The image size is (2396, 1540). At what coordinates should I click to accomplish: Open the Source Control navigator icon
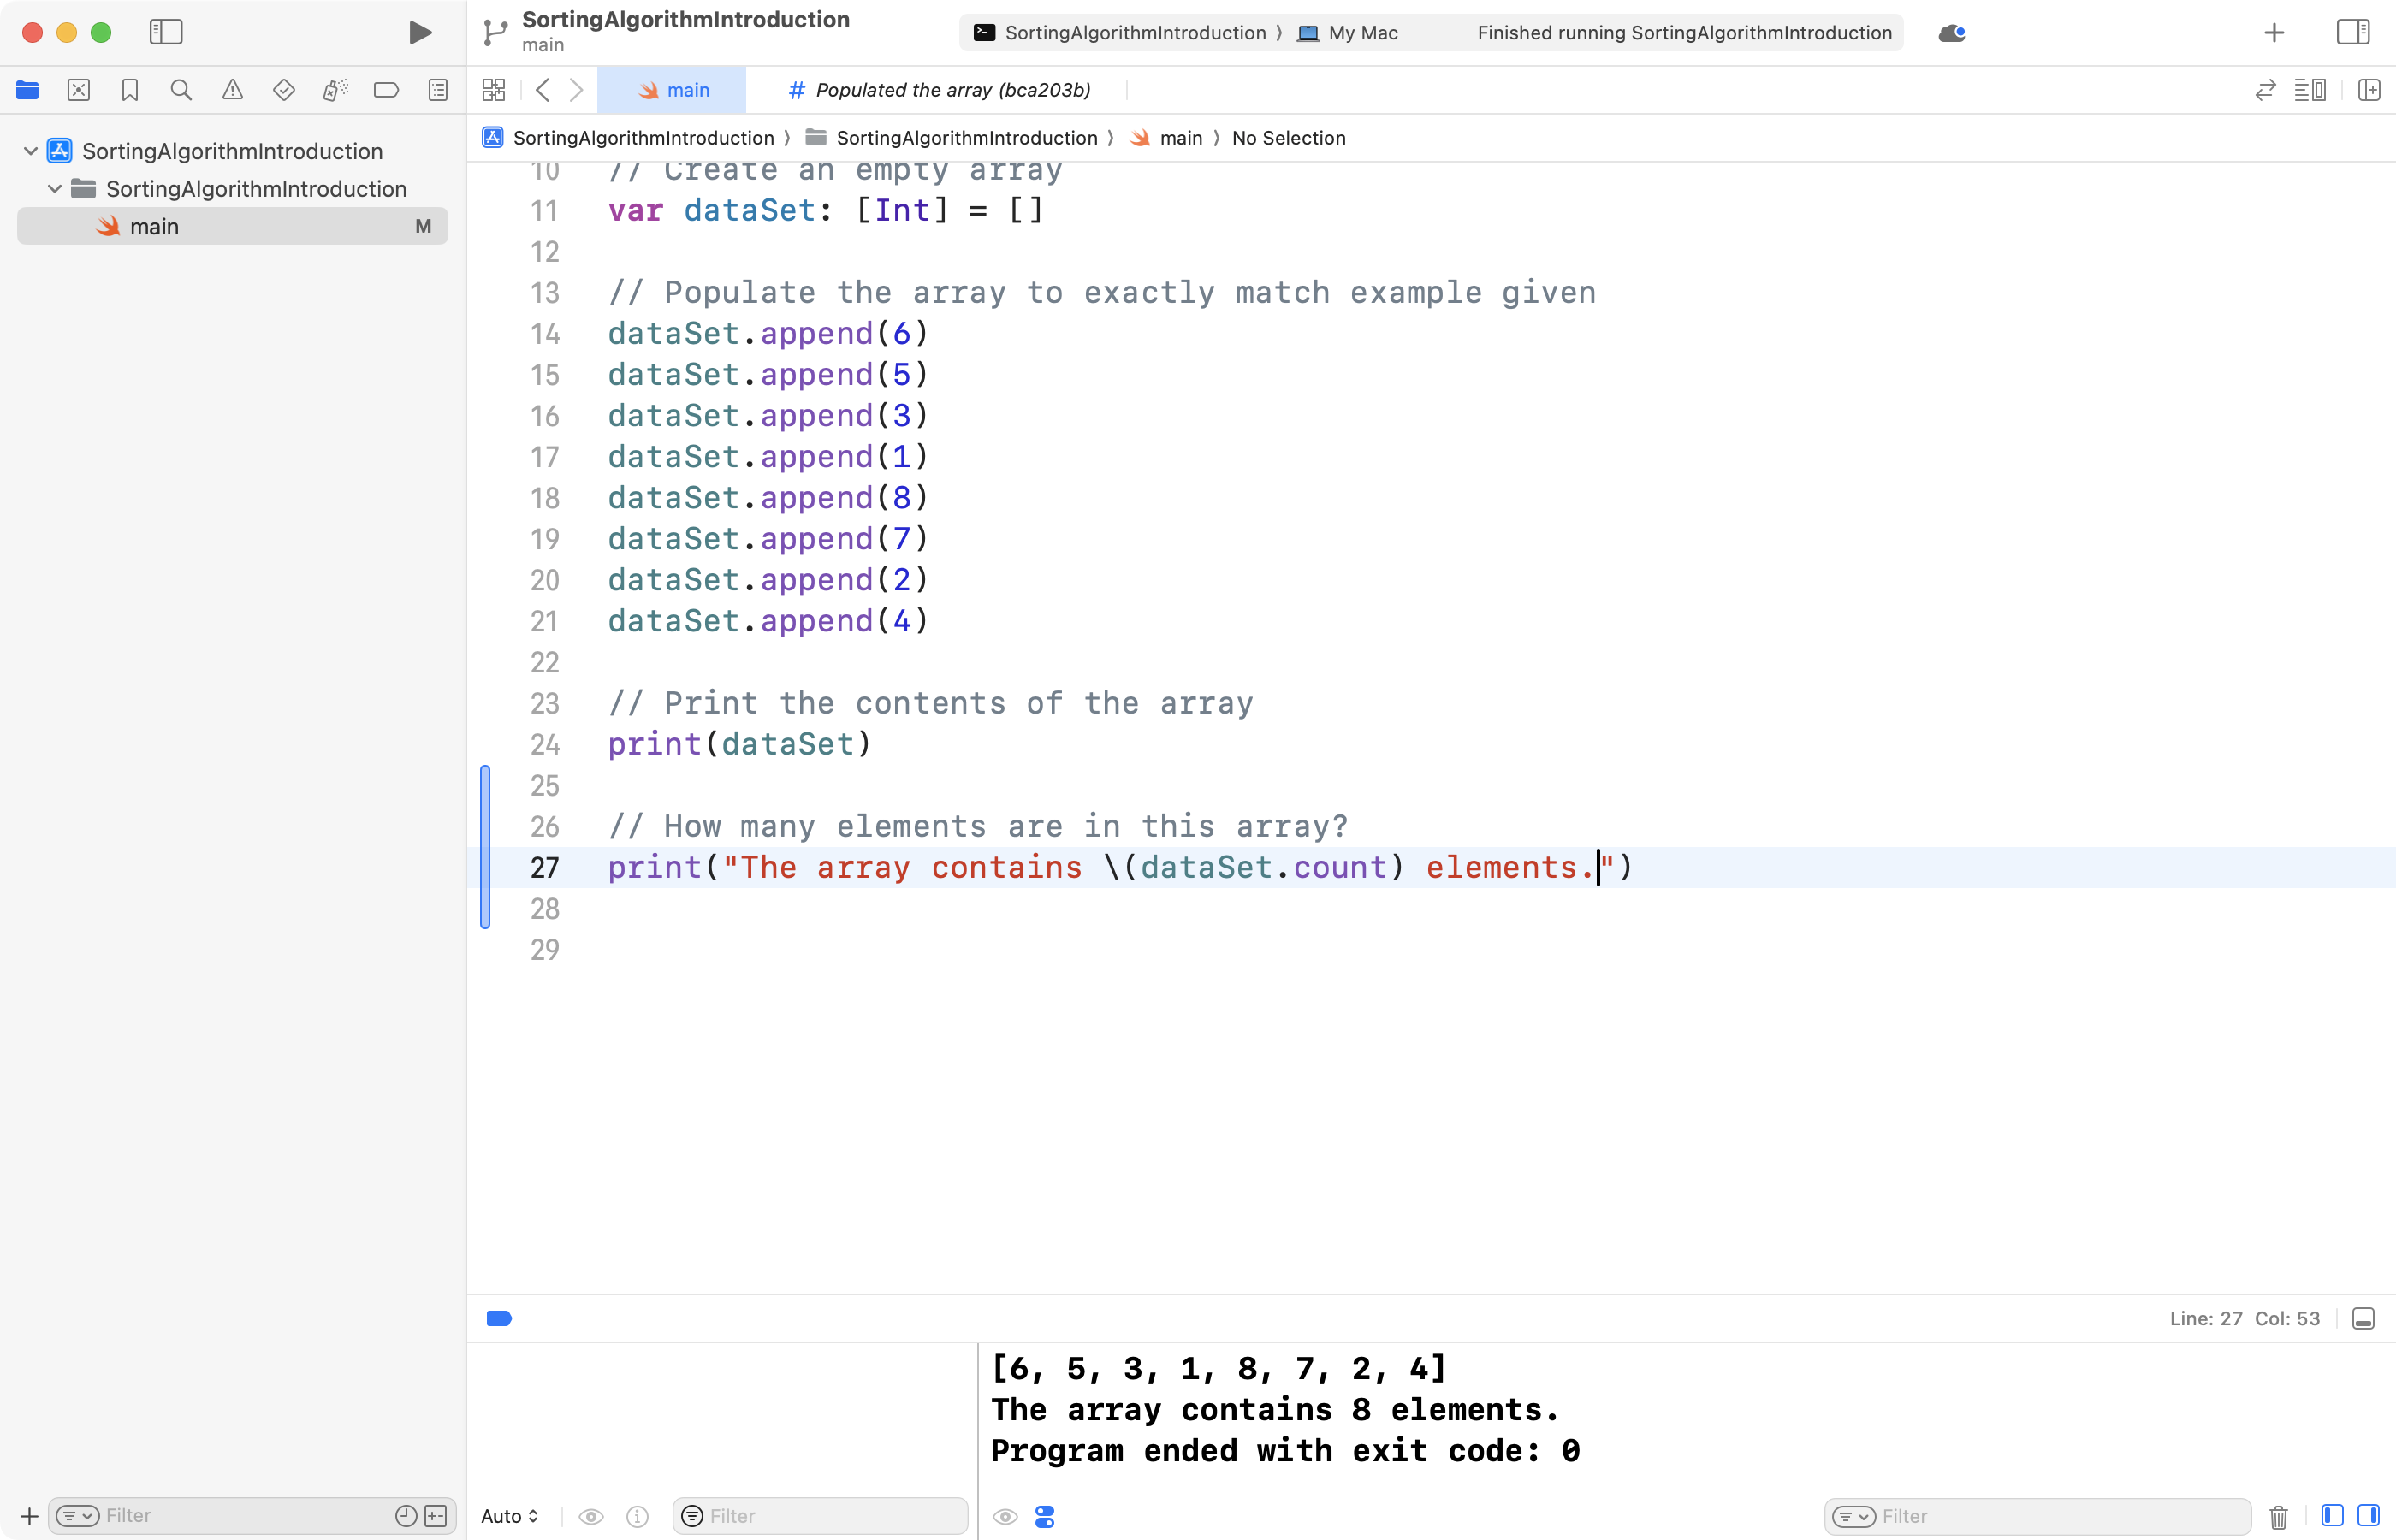(79, 90)
